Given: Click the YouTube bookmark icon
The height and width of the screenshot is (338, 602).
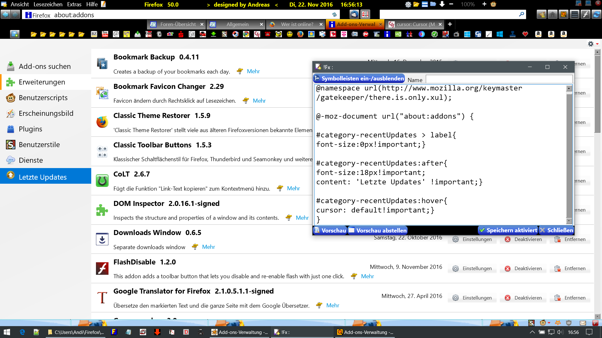Looking at the screenshot, I should tap(105, 34).
